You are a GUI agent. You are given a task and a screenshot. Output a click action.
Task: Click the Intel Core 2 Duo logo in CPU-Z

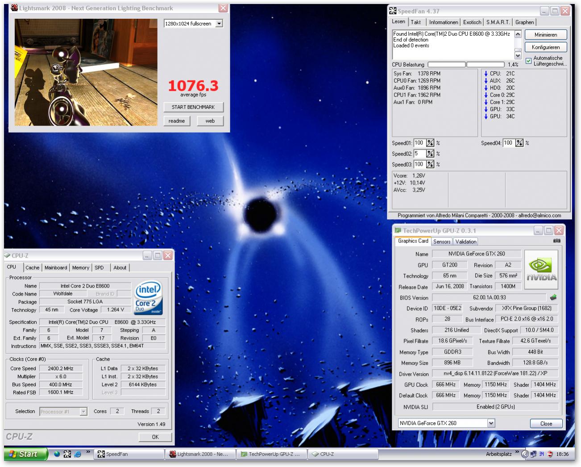click(x=149, y=298)
